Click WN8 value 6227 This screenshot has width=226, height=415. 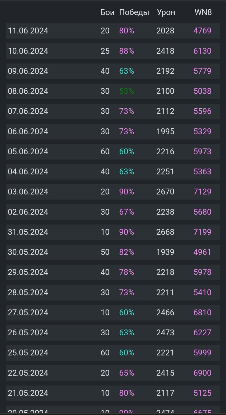click(x=202, y=333)
